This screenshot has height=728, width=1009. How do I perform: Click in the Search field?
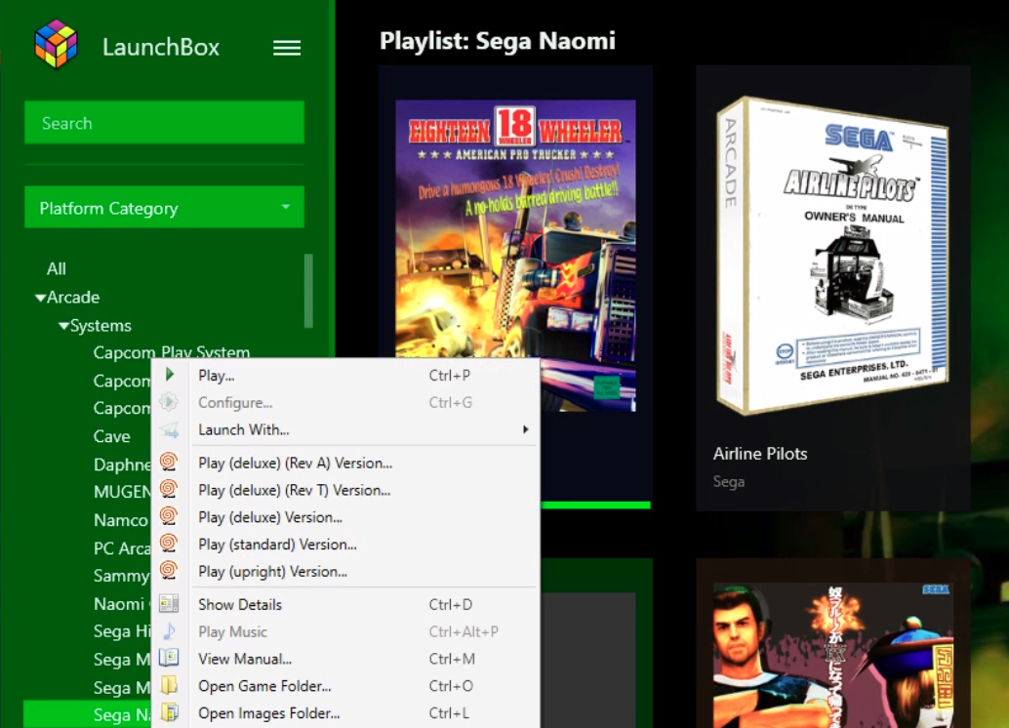[x=164, y=122]
